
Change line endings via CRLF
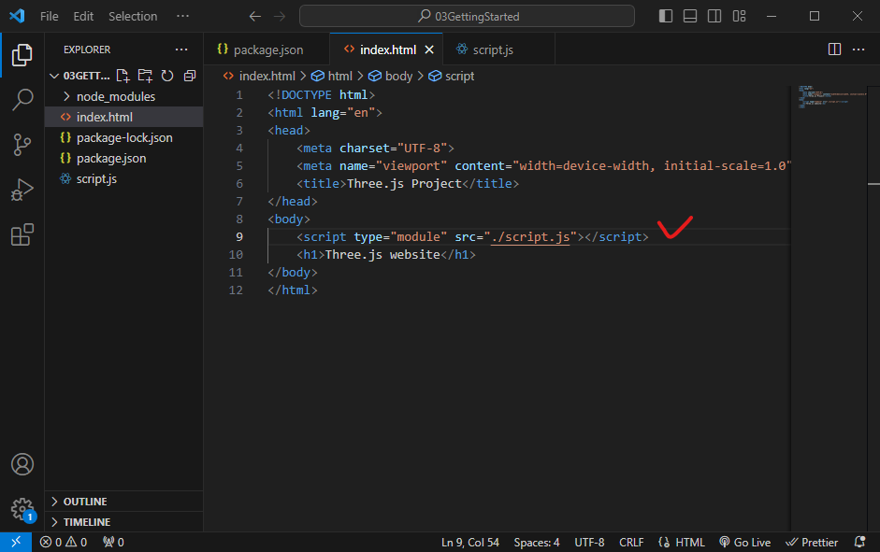[631, 542]
